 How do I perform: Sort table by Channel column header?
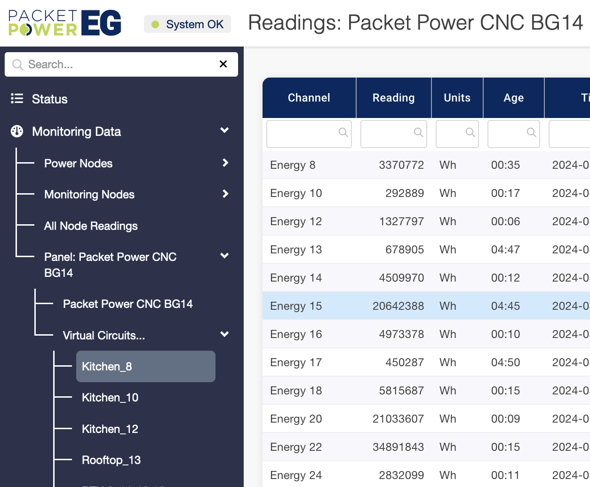tap(309, 98)
